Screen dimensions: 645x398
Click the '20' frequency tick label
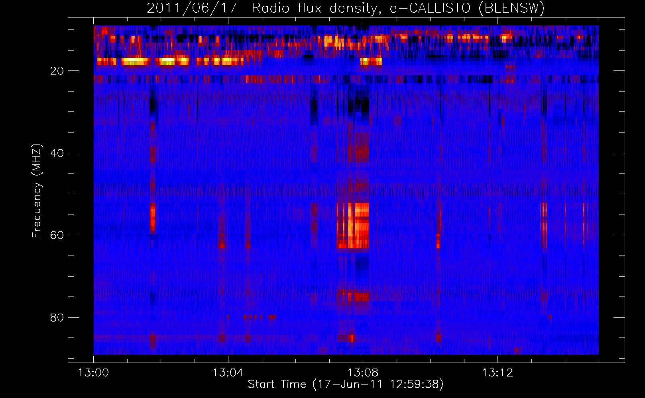tap(57, 71)
